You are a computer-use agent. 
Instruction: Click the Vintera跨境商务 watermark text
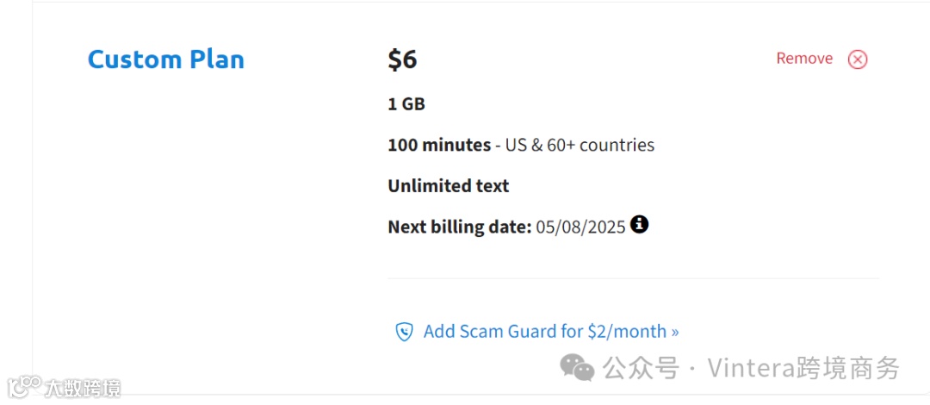(803, 369)
